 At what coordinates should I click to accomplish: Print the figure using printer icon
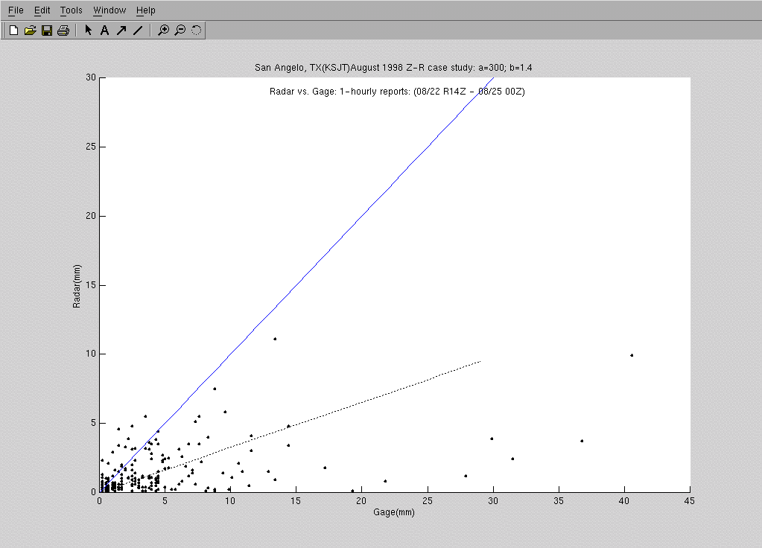point(63,30)
